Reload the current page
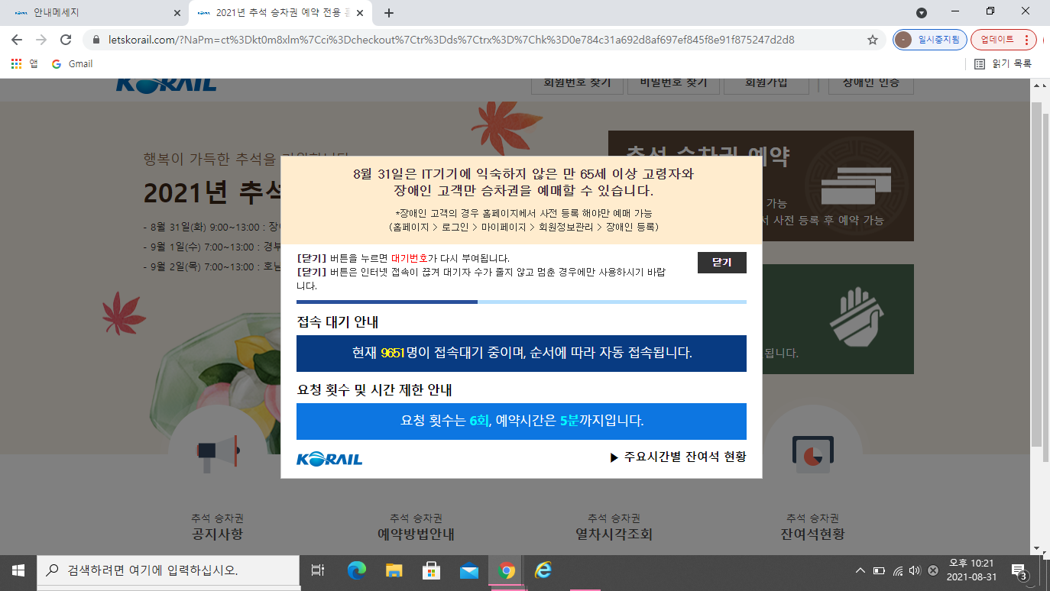The height and width of the screenshot is (591, 1050). pos(66,40)
